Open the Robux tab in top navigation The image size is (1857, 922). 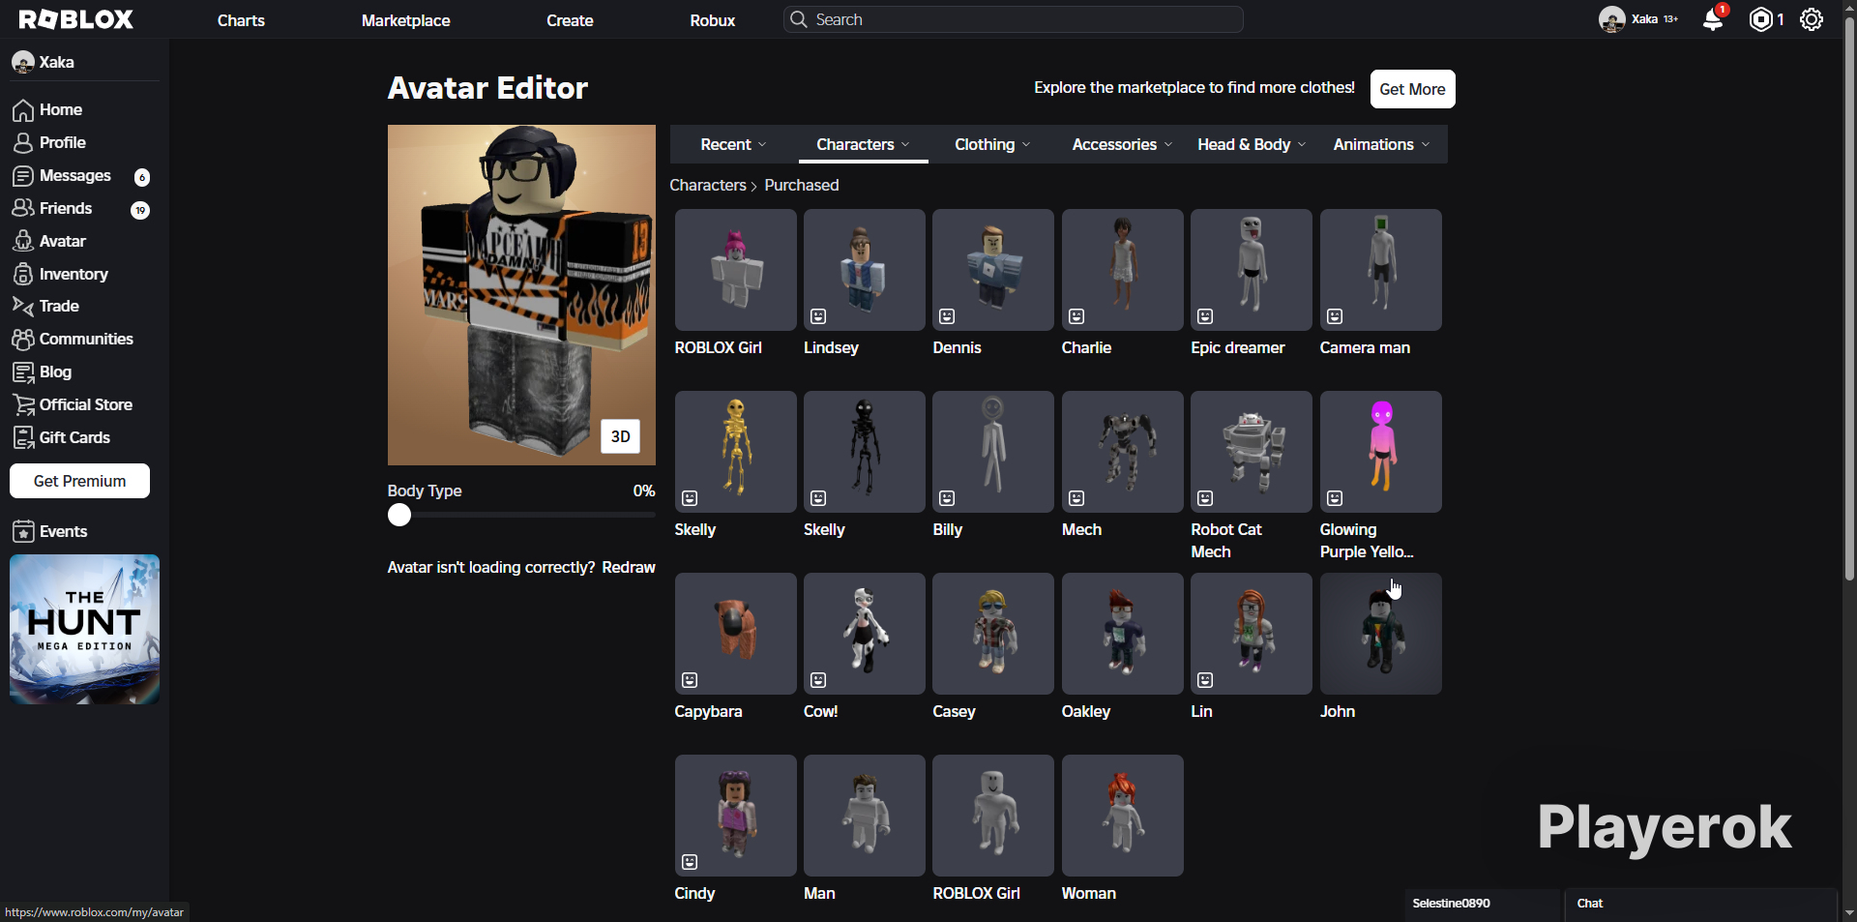pos(713,20)
